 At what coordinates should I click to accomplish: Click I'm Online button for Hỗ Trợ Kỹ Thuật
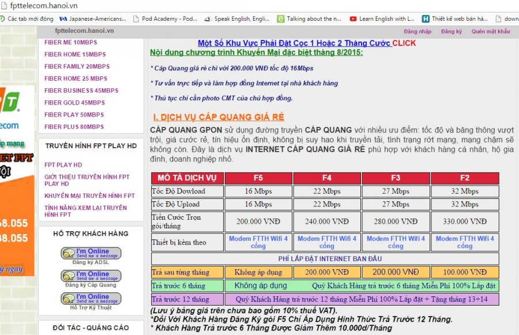point(91,298)
